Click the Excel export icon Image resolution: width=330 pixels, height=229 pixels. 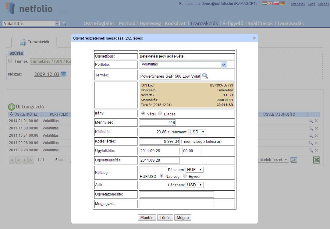pyautogui.click(x=317, y=160)
